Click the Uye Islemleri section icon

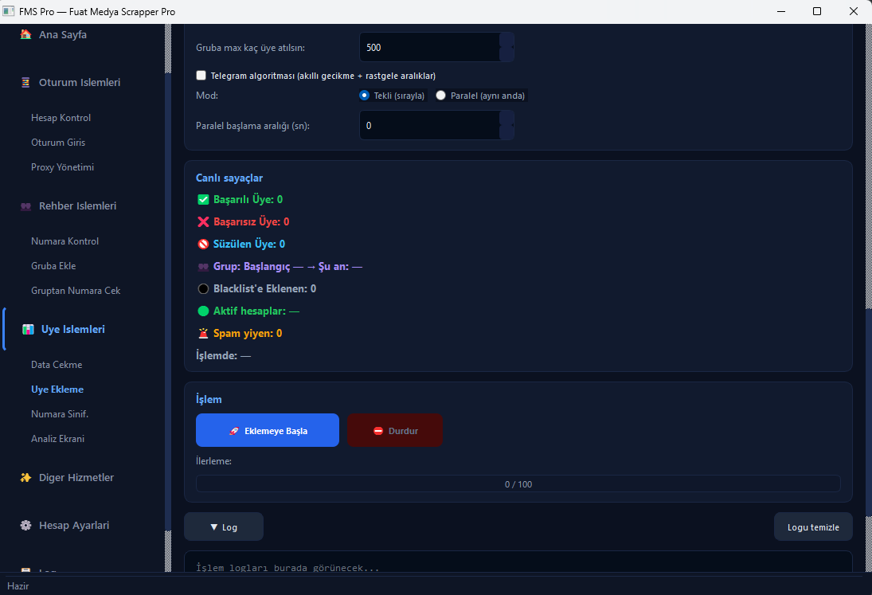(x=28, y=329)
